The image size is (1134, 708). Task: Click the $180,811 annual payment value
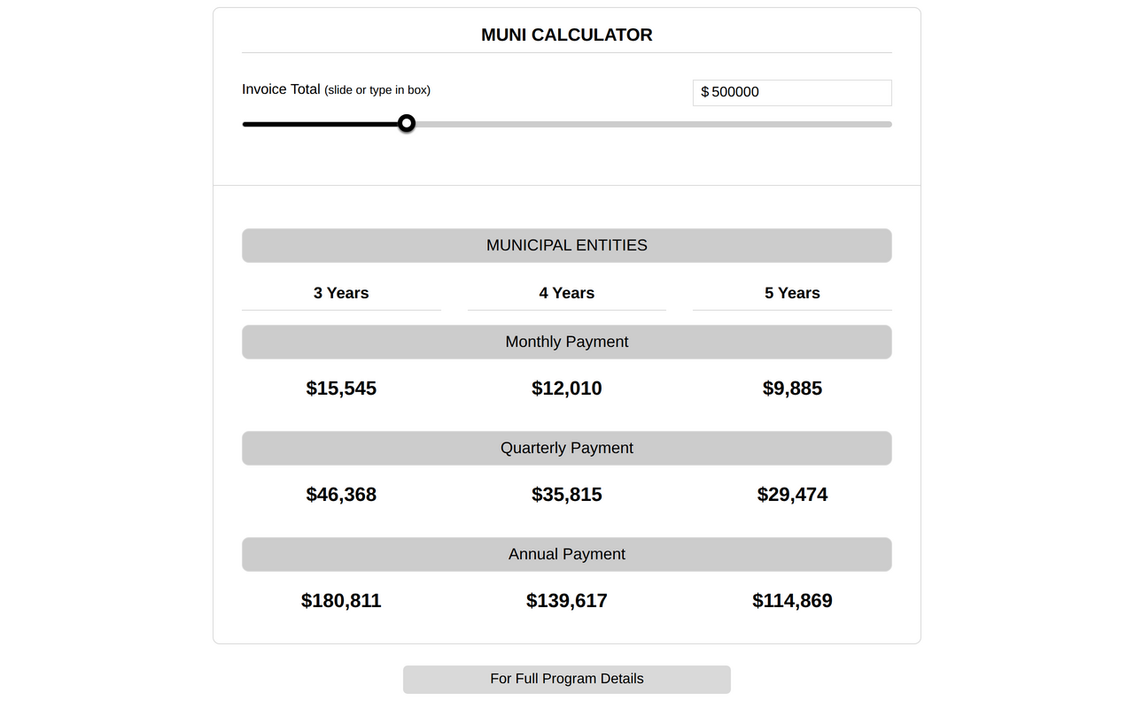(x=341, y=600)
